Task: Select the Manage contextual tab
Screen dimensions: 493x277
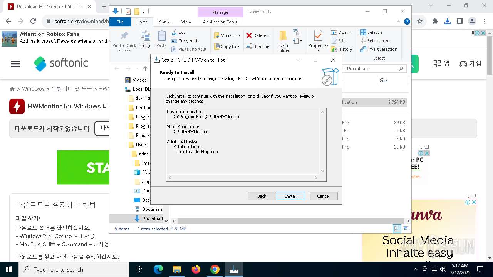Action: [220, 12]
